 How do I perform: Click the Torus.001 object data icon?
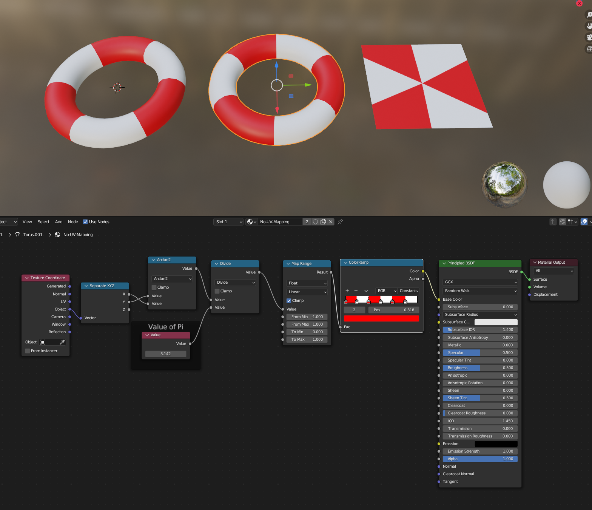[17, 235]
